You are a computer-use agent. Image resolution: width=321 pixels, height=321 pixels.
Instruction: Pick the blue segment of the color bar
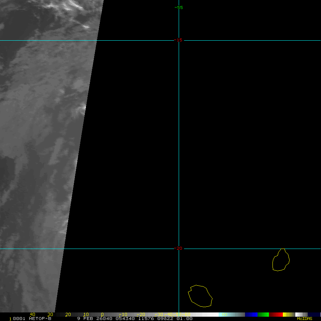[251, 315]
